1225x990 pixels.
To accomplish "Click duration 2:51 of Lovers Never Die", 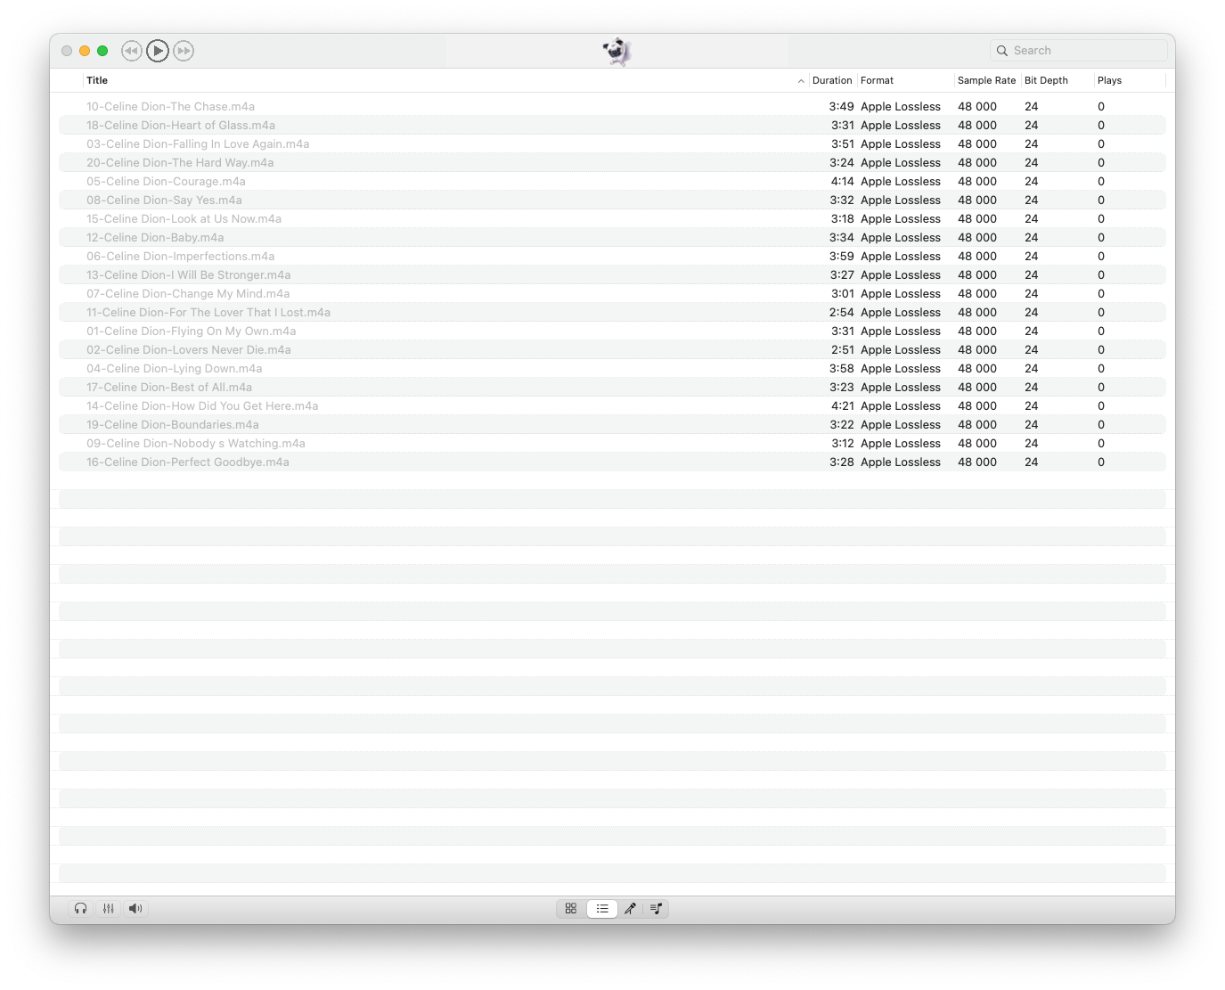I will click(x=842, y=350).
